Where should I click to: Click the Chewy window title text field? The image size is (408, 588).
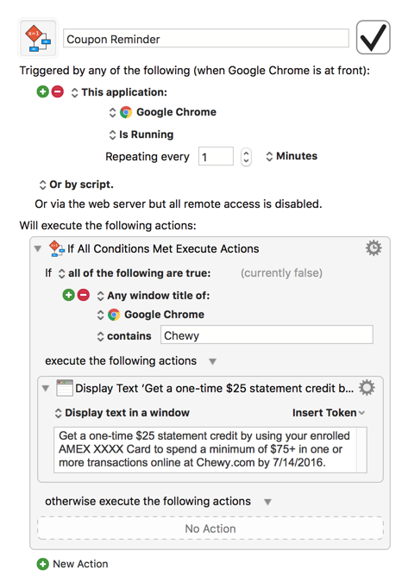(x=267, y=335)
